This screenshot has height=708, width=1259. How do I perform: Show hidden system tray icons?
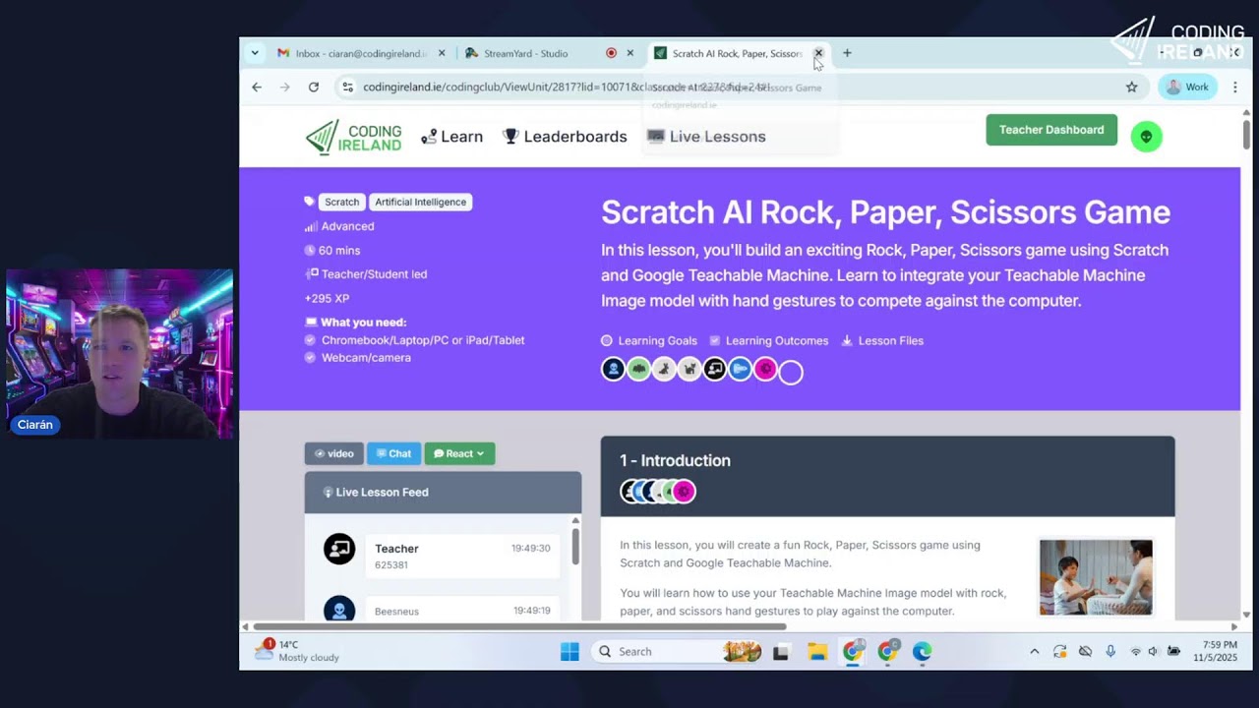point(1034,651)
